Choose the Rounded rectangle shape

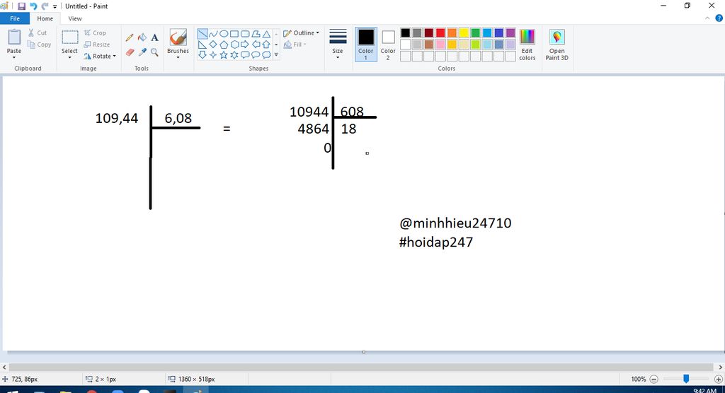(x=245, y=34)
